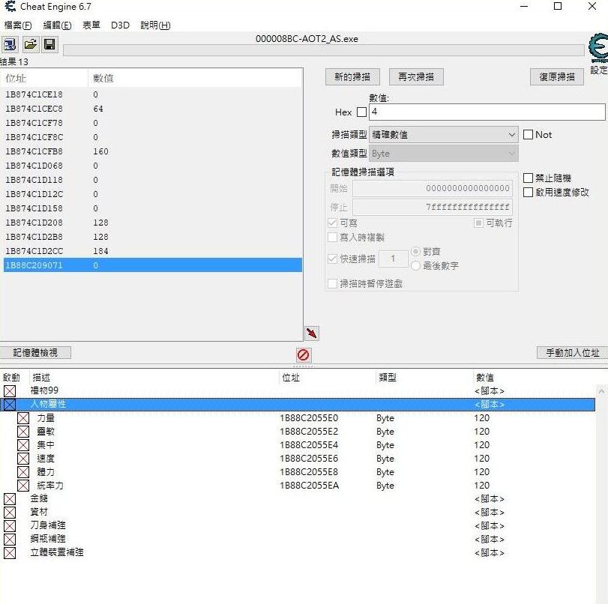Toggle active box for 統率力 entry
The image size is (608, 604).
(x=23, y=486)
